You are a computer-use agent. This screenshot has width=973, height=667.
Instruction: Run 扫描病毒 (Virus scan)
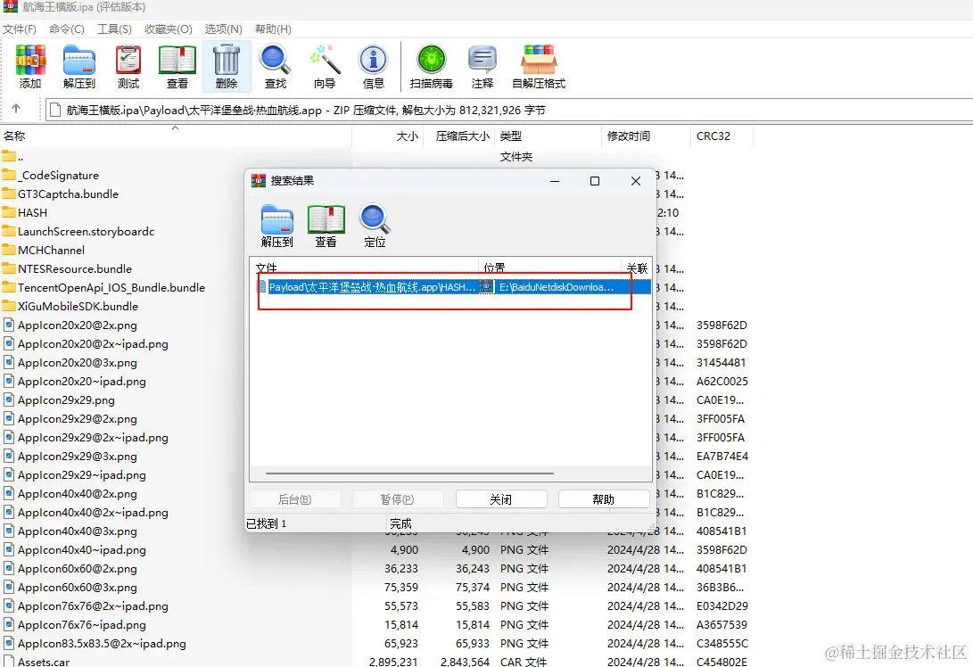point(432,66)
